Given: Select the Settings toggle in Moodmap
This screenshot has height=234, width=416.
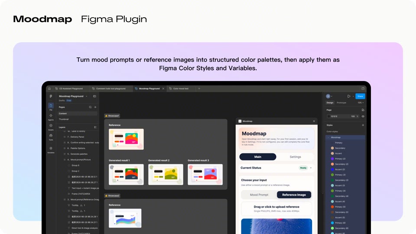Looking at the screenshot, I should pos(295,157).
